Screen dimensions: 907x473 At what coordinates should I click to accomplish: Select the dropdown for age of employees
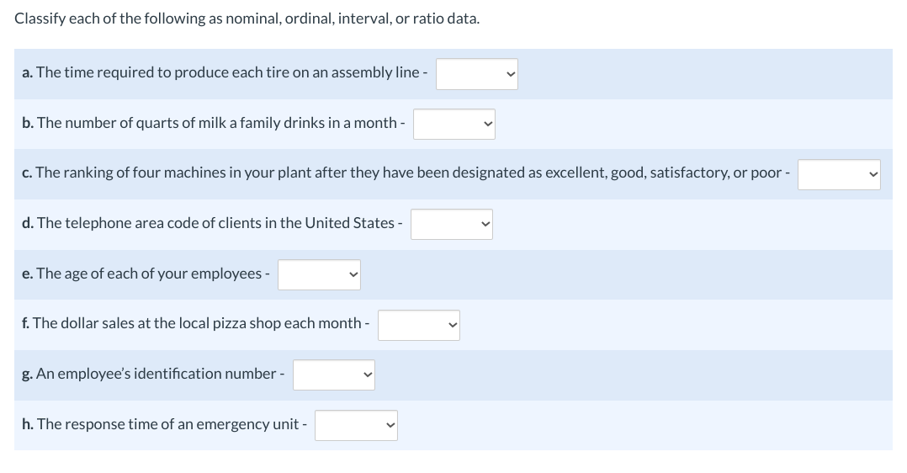pyautogui.click(x=319, y=274)
